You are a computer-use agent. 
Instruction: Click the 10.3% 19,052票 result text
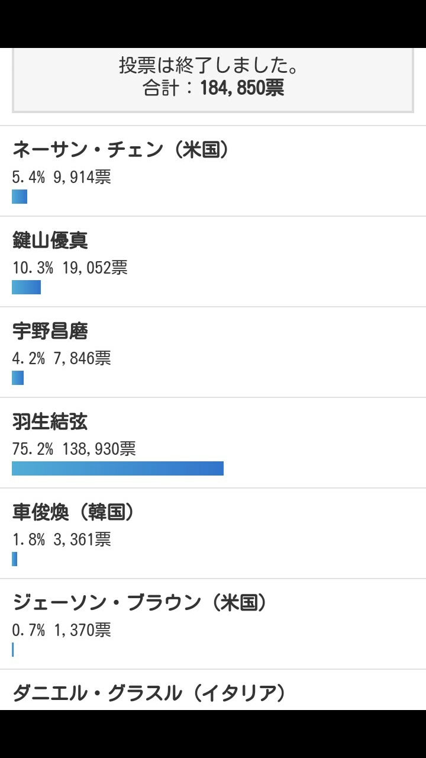click(70, 268)
